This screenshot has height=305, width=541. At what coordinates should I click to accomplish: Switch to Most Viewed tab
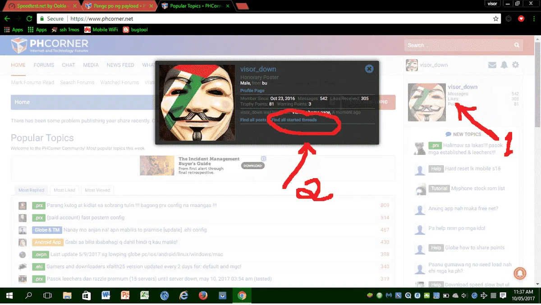[x=97, y=190]
